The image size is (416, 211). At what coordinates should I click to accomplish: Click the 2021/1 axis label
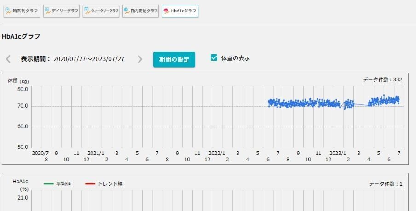[x=96, y=153]
